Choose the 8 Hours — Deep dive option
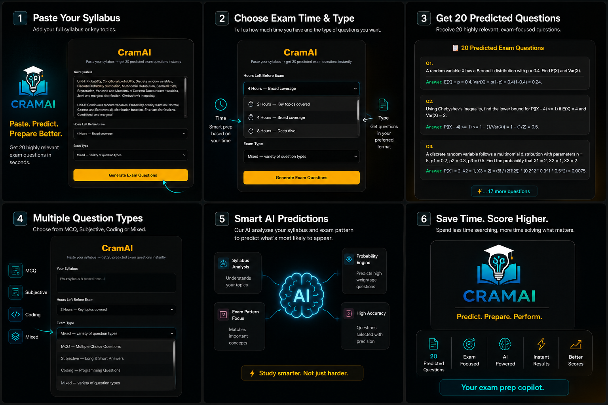608x405 pixels. coord(300,131)
